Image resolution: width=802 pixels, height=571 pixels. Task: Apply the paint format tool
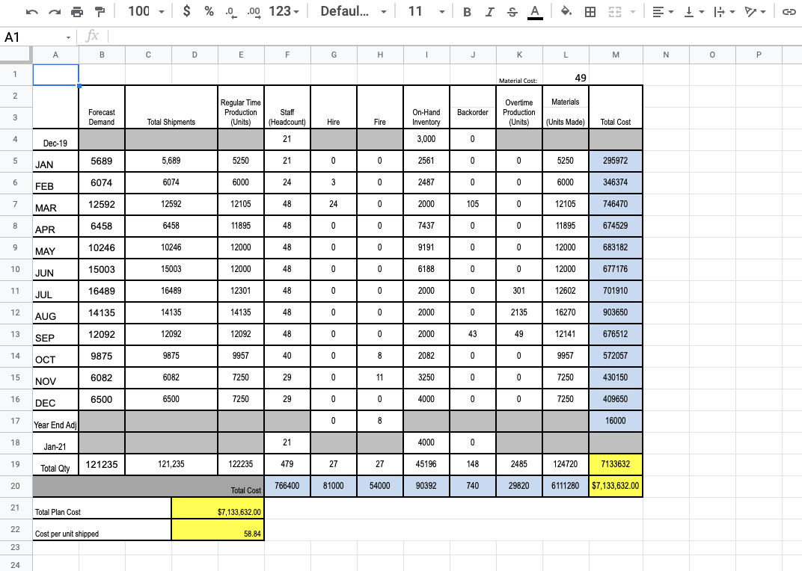point(98,12)
